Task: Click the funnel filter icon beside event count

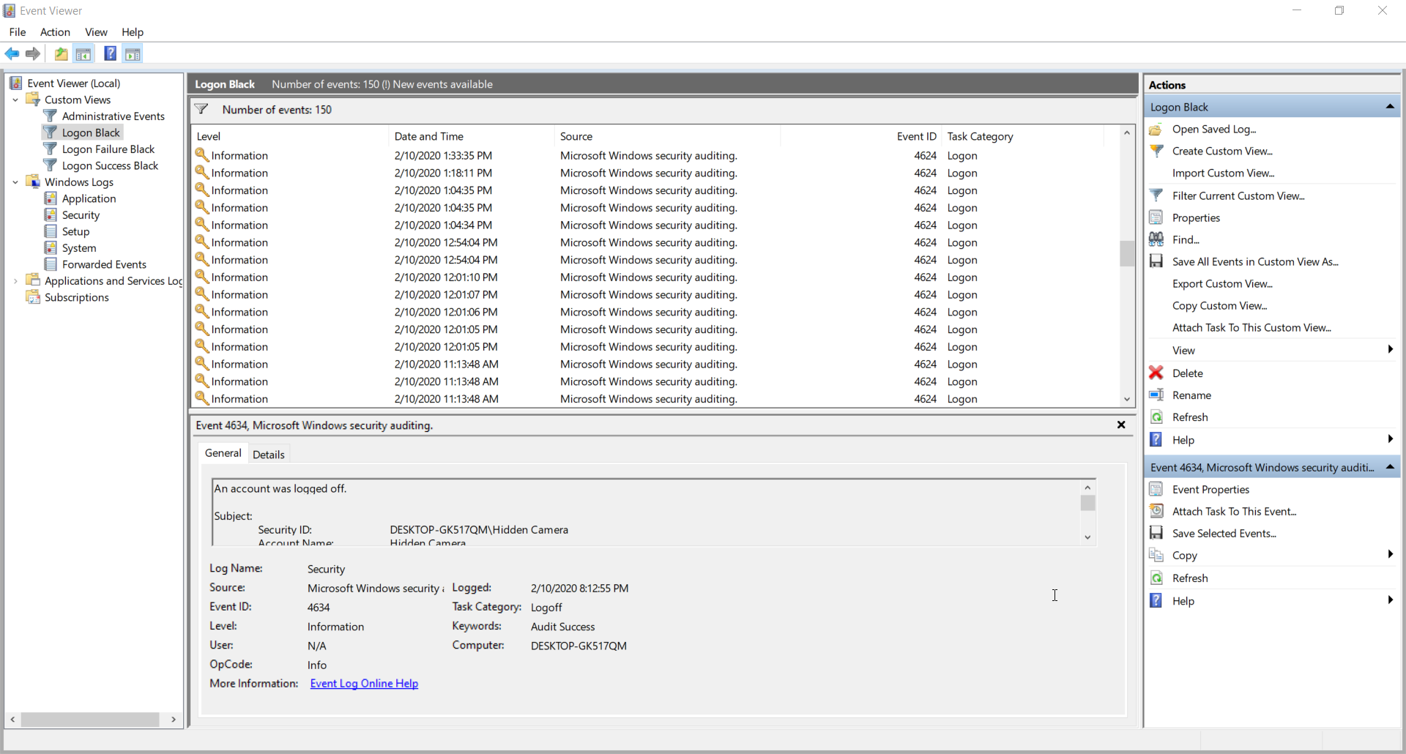Action: point(201,110)
